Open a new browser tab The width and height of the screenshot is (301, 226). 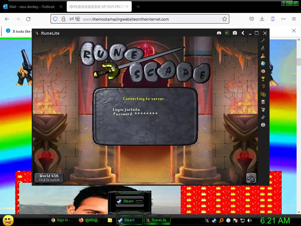[138, 7]
